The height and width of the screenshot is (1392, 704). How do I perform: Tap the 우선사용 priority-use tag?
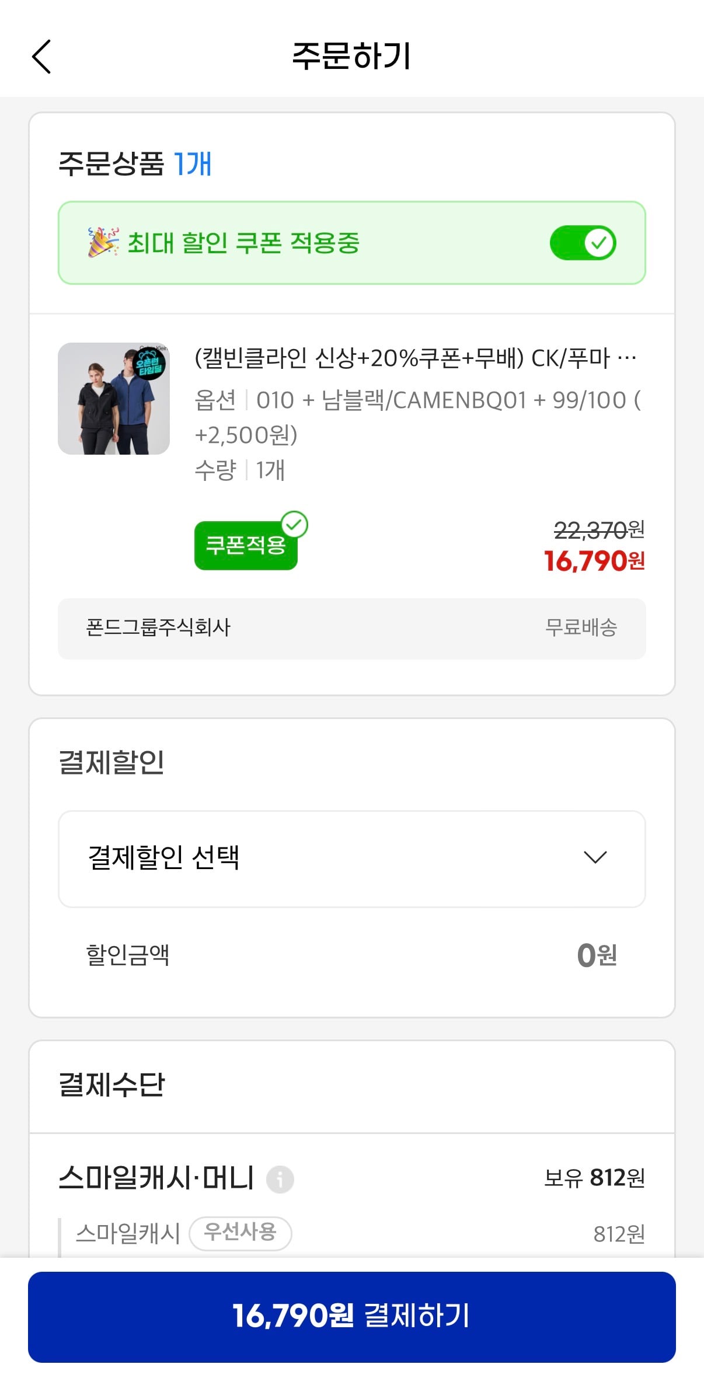click(241, 1233)
